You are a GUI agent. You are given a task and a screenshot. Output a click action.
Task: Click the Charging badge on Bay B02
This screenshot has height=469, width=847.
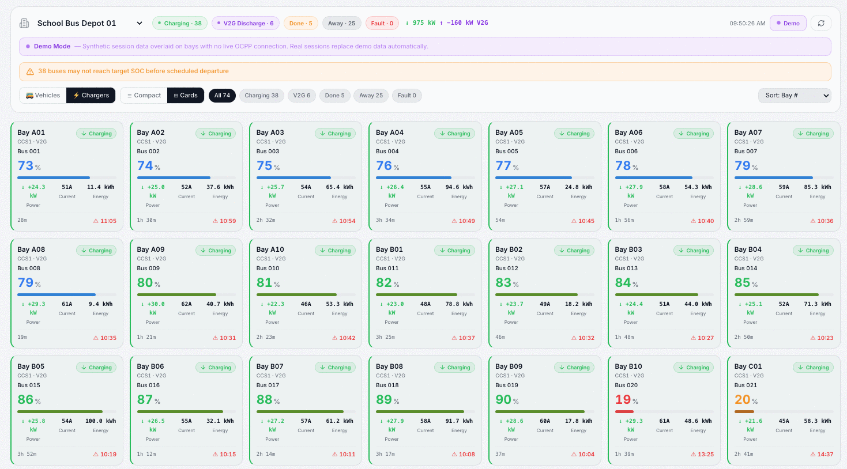click(574, 251)
